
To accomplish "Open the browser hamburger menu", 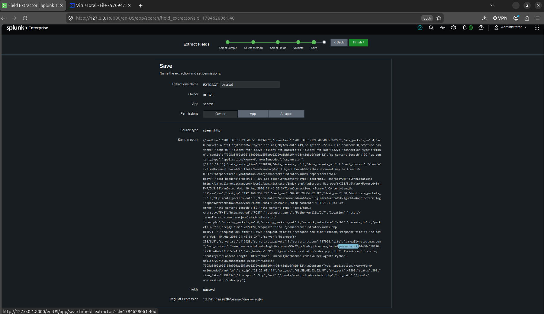I will pos(538,18).
